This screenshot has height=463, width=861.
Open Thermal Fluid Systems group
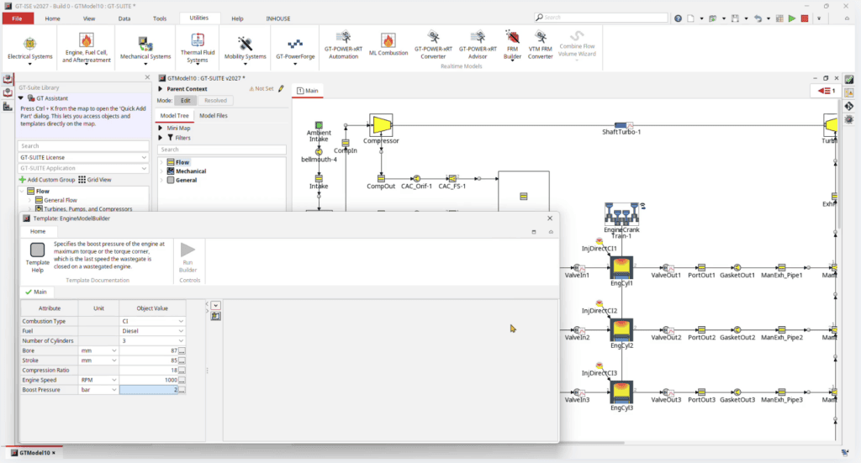click(x=197, y=50)
